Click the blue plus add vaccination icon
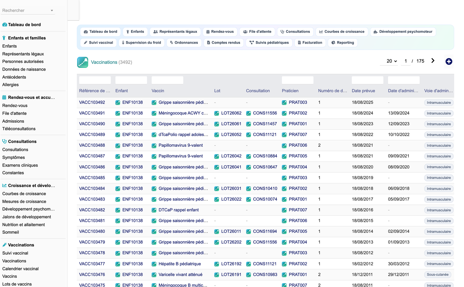The width and height of the screenshot is (464, 287). (x=449, y=61)
